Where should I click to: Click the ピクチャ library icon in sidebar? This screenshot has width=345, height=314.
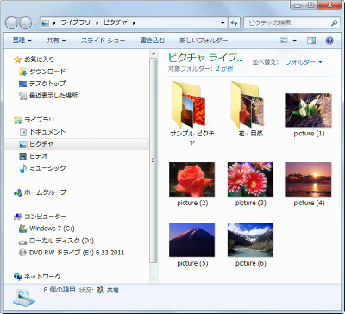[23, 144]
